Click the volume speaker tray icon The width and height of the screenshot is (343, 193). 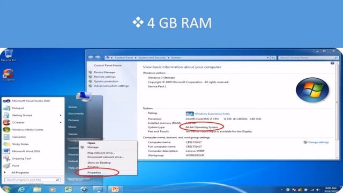tap(318, 190)
